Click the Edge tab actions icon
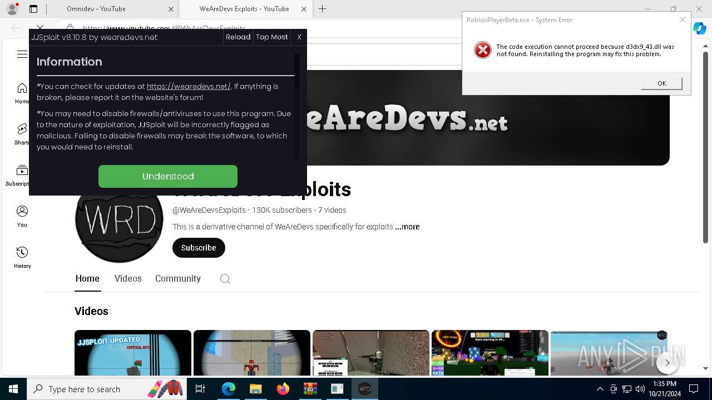This screenshot has width=712, height=400. 33,9
